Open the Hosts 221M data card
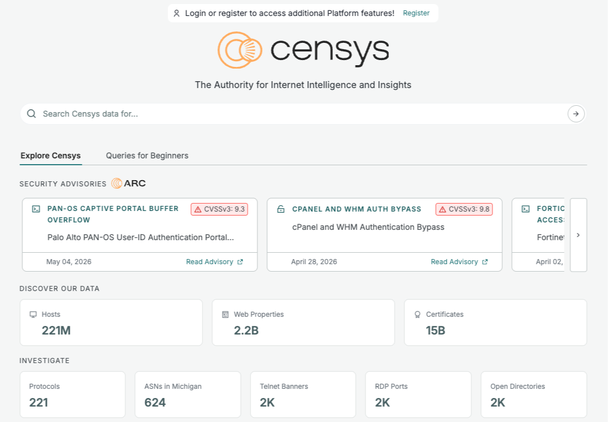This screenshot has height=422, width=608. (112, 323)
